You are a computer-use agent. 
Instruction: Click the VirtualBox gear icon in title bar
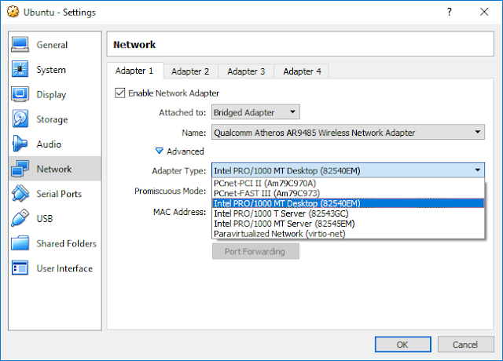[x=13, y=13]
